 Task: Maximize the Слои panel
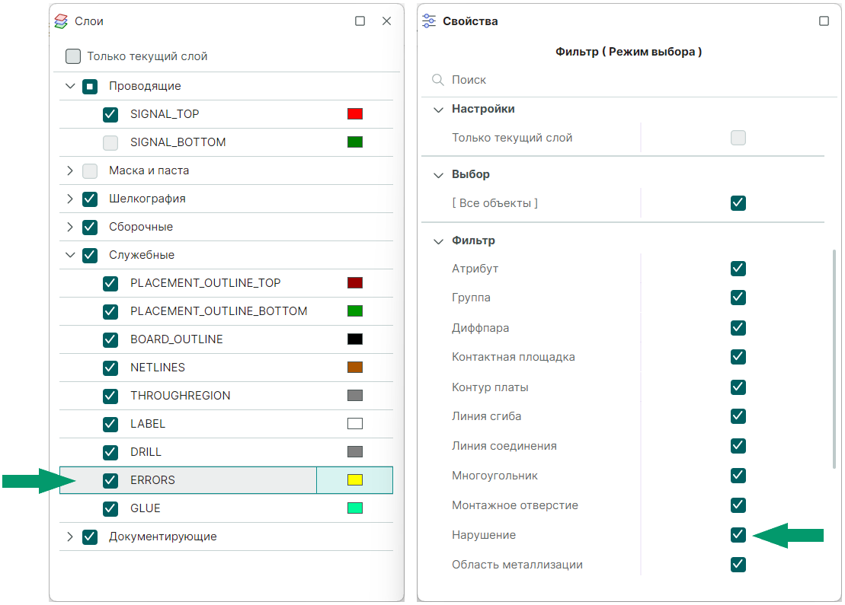point(360,21)
